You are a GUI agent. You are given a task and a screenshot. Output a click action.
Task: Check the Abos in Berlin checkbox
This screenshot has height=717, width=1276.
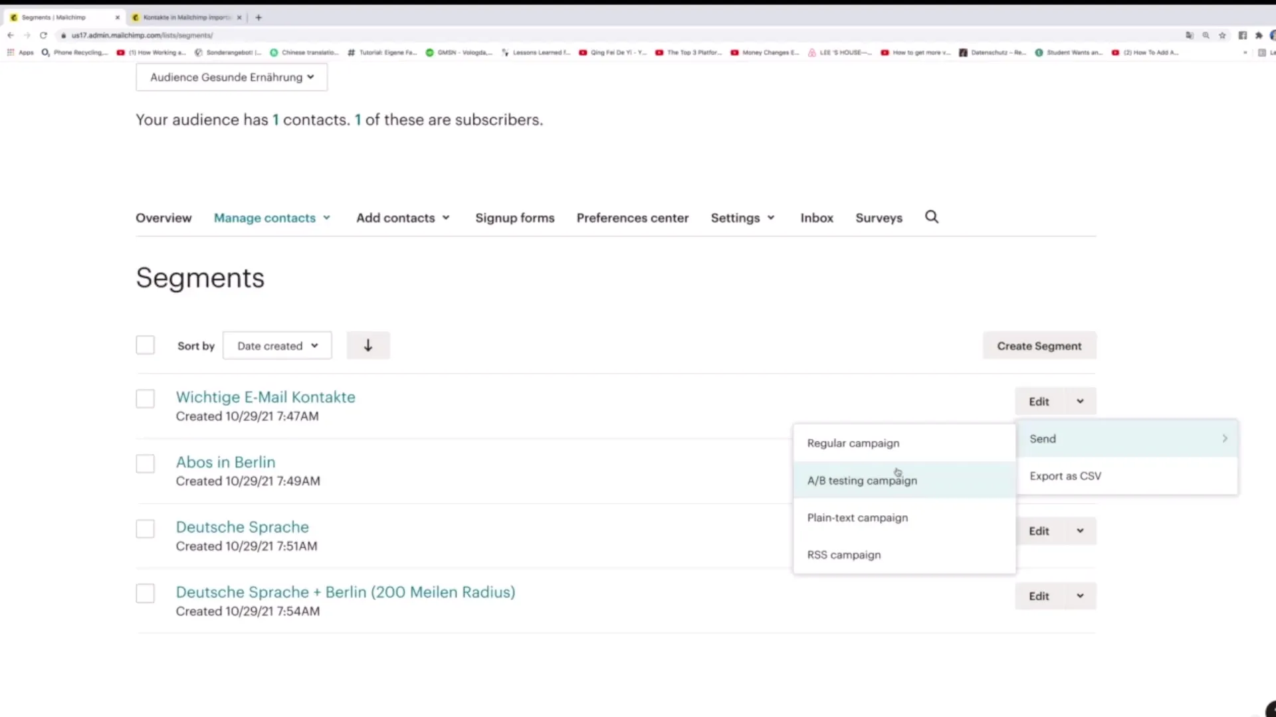(x=145, y=463)
